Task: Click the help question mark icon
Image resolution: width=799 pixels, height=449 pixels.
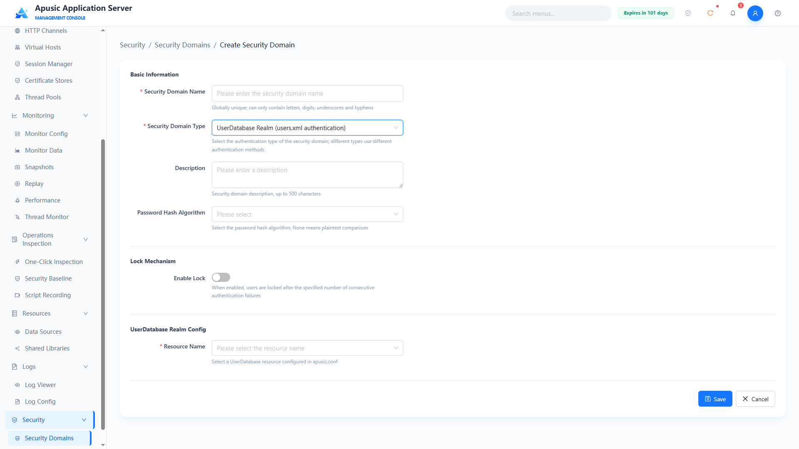Action: (778, 13)
